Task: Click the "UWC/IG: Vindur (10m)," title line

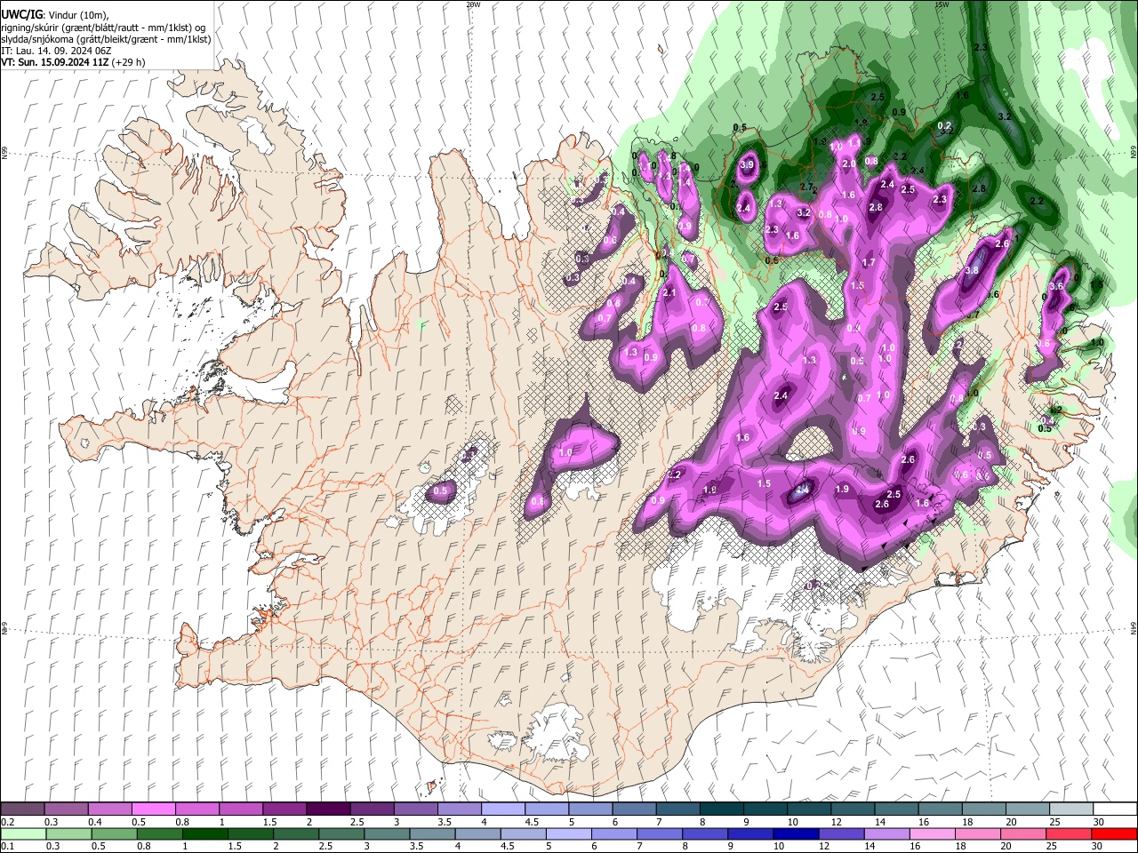Action: tap(55, 15)
